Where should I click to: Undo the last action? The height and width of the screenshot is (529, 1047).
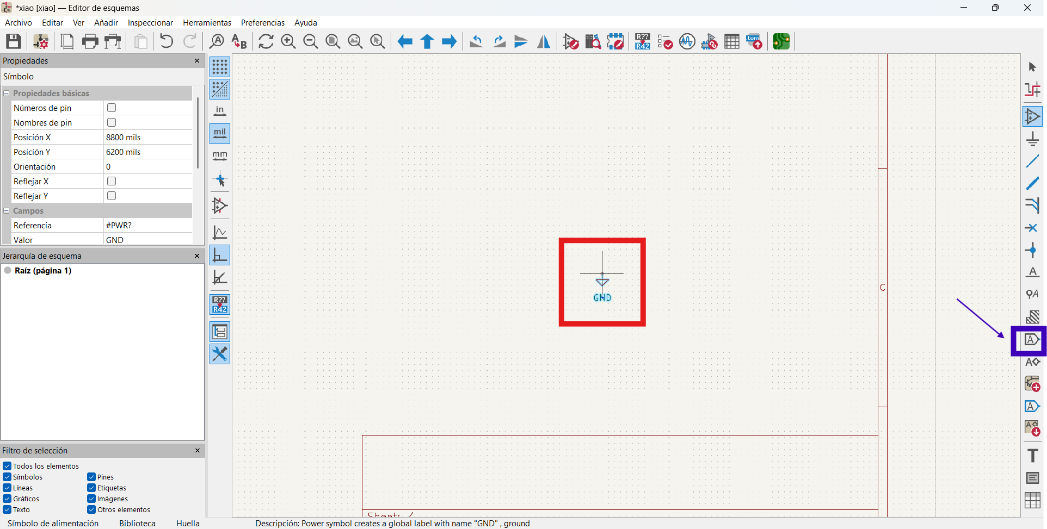coord(167,41)
